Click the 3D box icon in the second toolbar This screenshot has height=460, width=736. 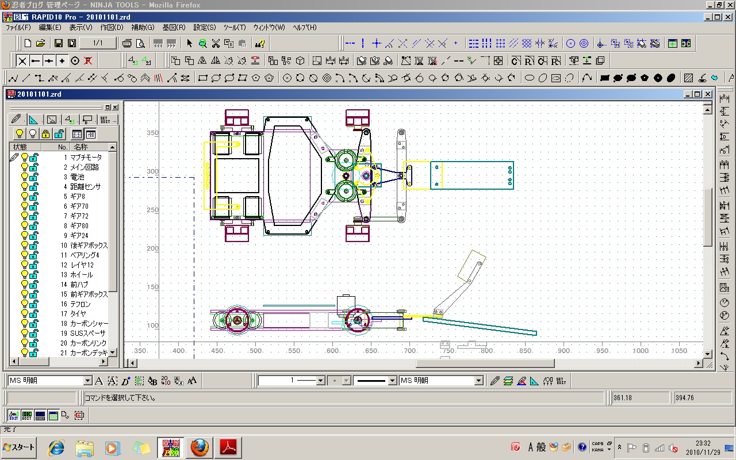point(300,60)
